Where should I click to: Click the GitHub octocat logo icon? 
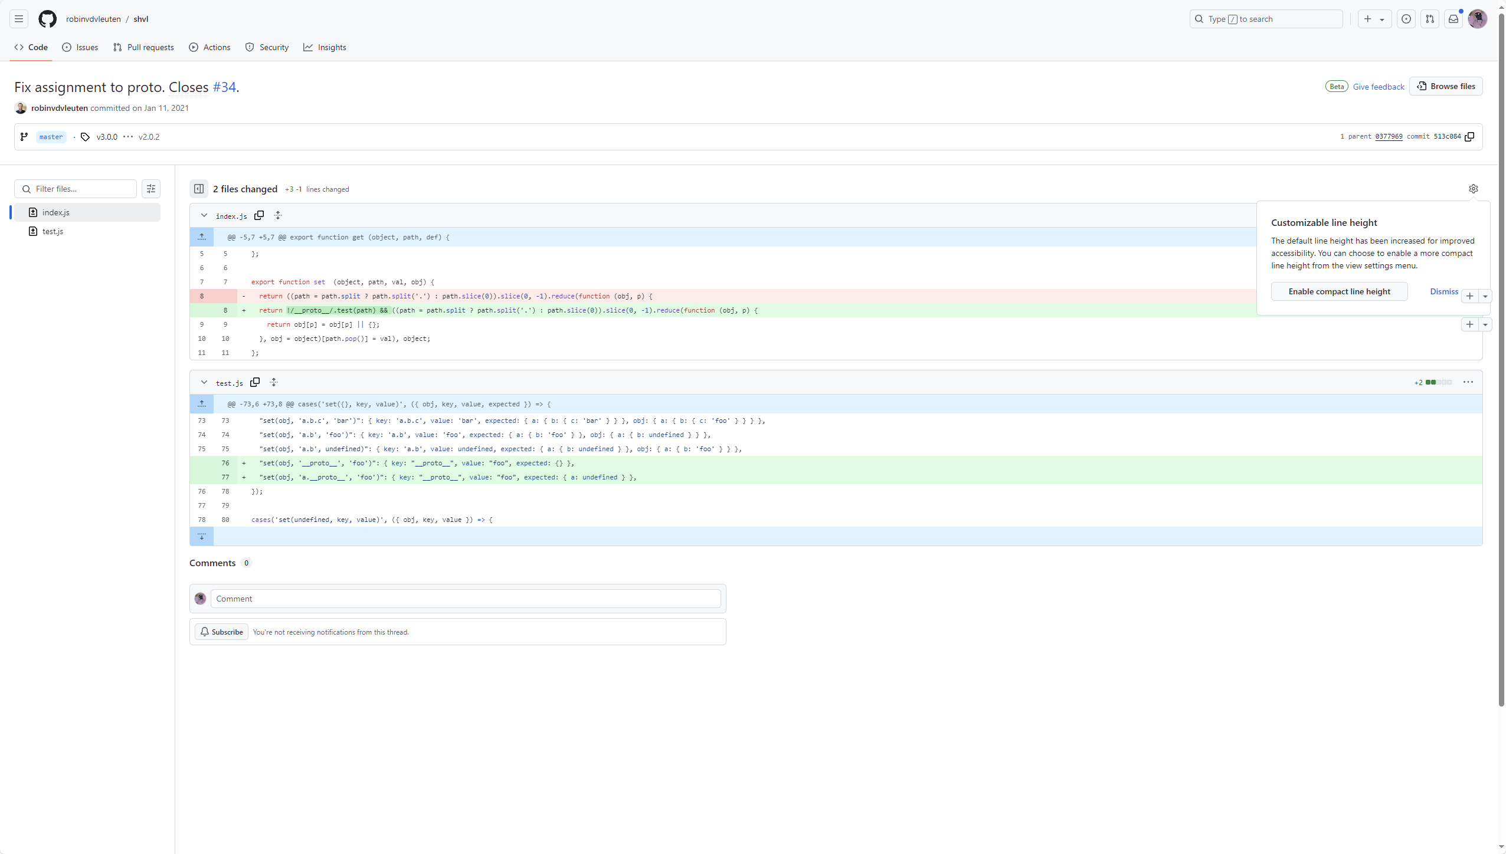pos(48,19)
